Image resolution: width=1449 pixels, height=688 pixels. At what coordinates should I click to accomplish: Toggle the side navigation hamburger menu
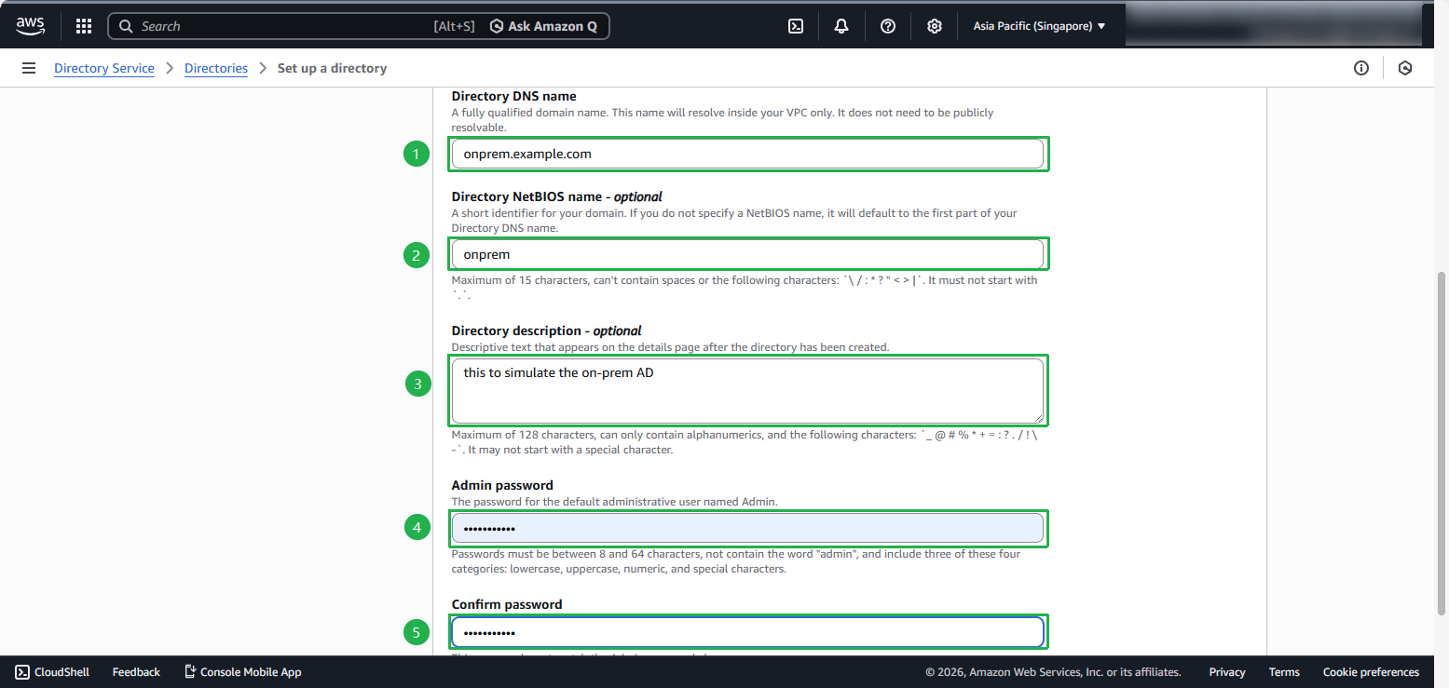click(29, 68)
